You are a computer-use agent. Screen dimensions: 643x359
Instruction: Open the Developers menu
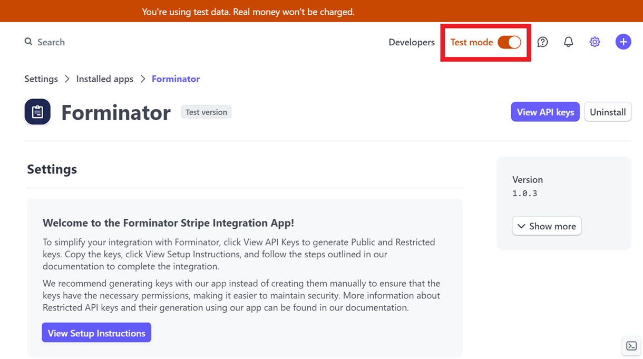pos(412,42)
